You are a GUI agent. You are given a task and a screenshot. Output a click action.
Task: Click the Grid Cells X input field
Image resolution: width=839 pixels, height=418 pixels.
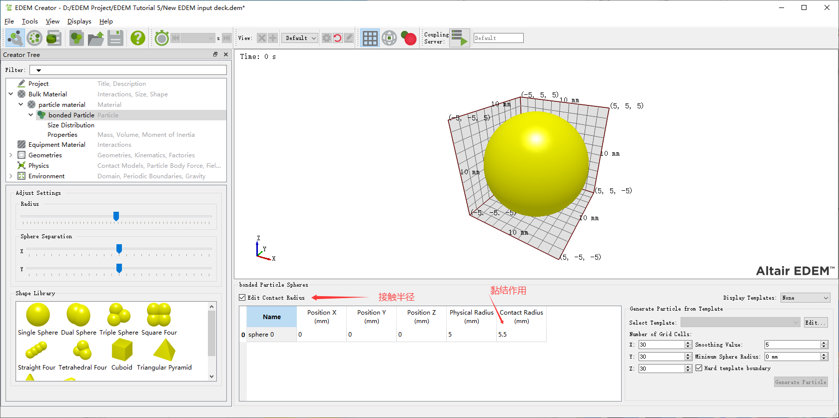(x=661, y=345)
